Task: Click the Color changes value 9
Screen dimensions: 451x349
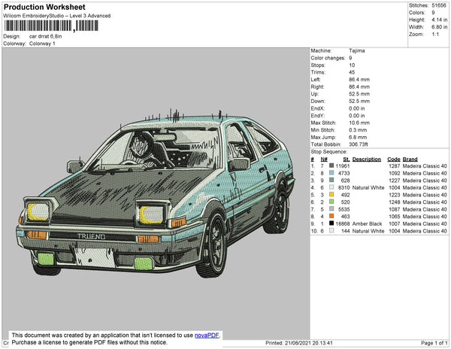Action: (350, 58)
